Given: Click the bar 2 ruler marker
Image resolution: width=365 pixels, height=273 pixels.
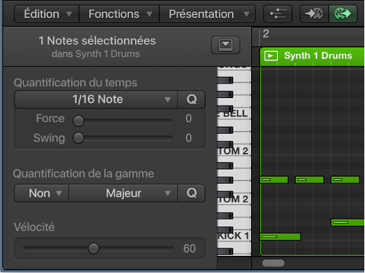Looking at the screenshot, I should [266, 34].
